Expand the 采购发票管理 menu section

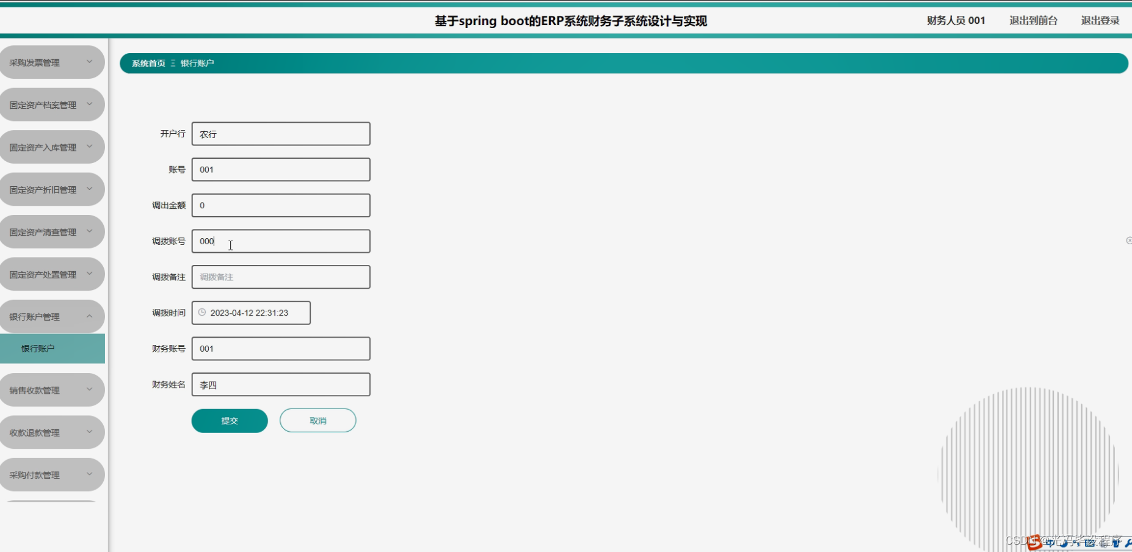(x=52, y=62)
